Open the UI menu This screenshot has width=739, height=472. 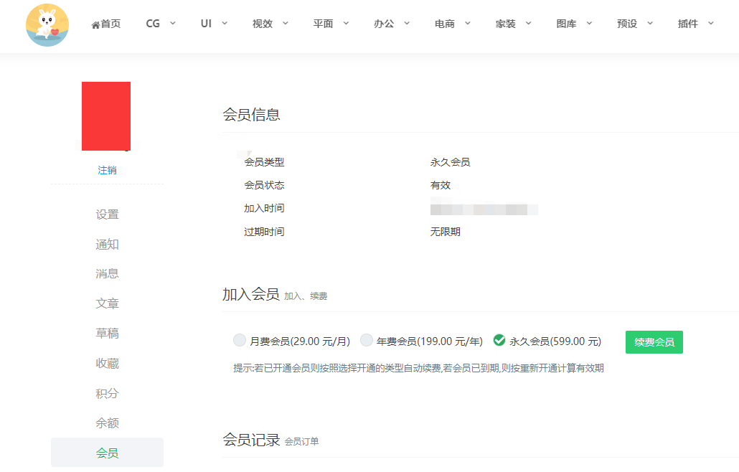pyautogui.click(x=206, y=24)
